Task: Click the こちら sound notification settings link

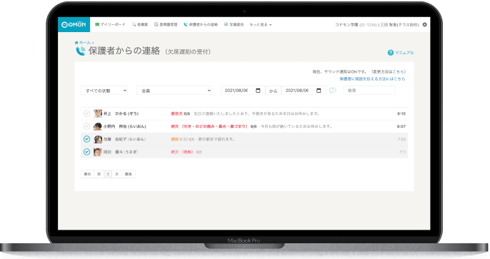Action: 398,71
